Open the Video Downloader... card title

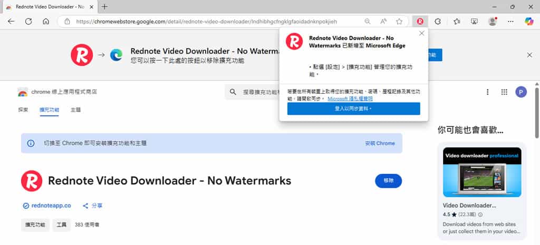(469, 205)
